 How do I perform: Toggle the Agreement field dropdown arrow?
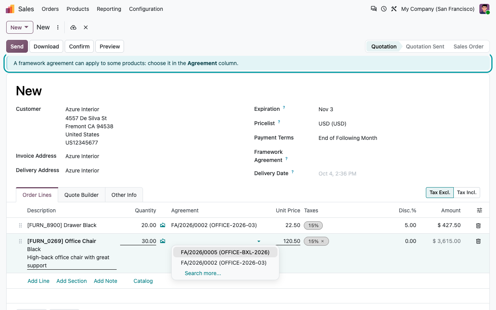click(259, 241)
